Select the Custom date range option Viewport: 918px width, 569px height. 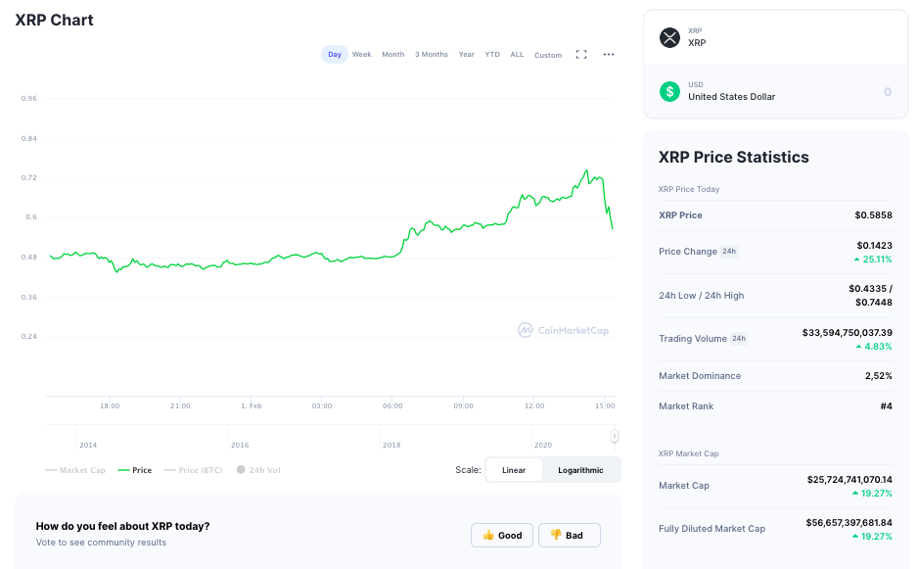pyautogui.click(x=548, y=55)
